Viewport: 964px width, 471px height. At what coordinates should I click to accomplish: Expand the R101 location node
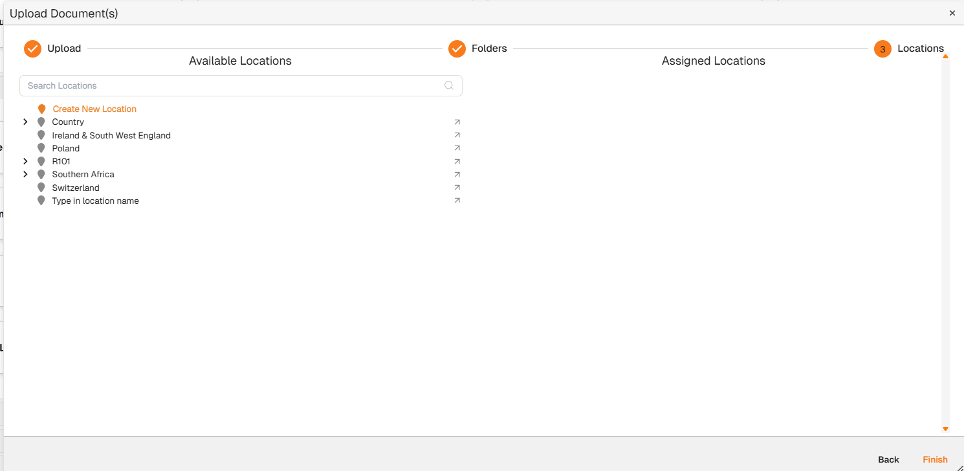tap(25, 161)
